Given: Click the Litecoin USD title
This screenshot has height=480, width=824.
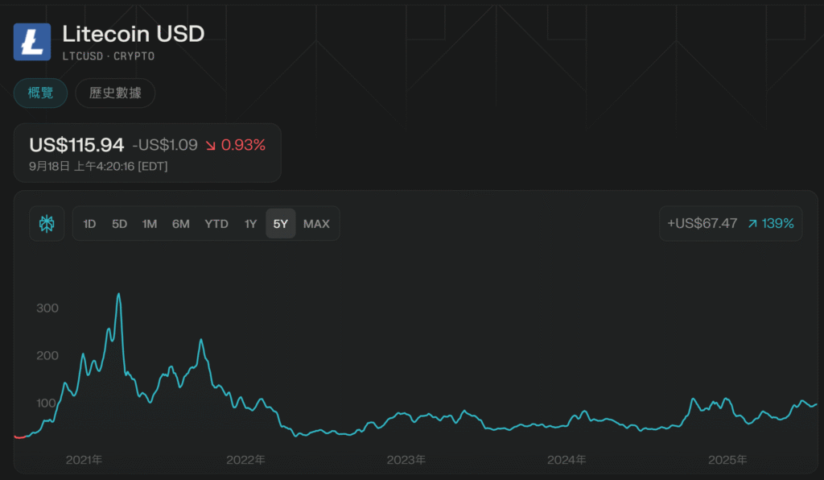Looking at the screenshot, I should [134, 34].
